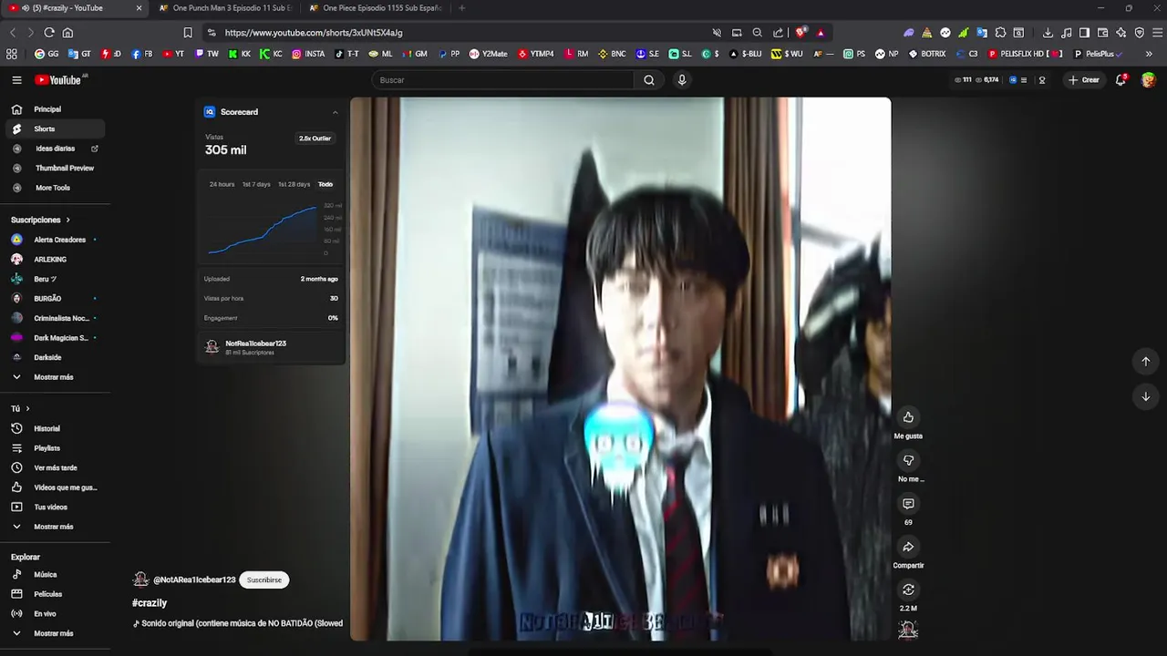Select the 1st 28 days tab in Scorecard
1167x656 pixels.
pos(294,184)
